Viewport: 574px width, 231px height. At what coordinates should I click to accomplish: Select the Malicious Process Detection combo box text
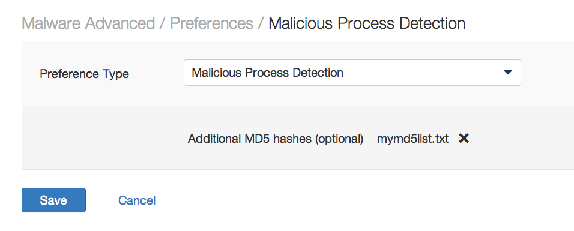pyautogui.click(x=268, y=73)
